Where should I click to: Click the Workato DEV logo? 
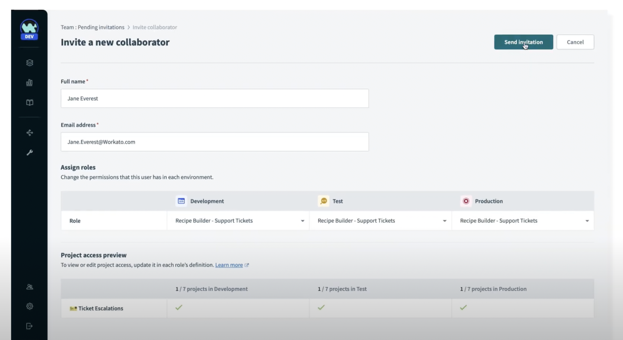pos(29,29)
